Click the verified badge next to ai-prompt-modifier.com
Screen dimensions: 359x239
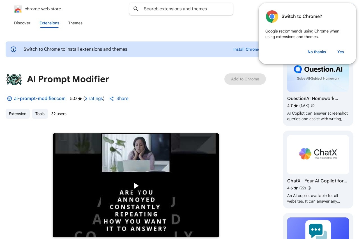click(10, 99)
